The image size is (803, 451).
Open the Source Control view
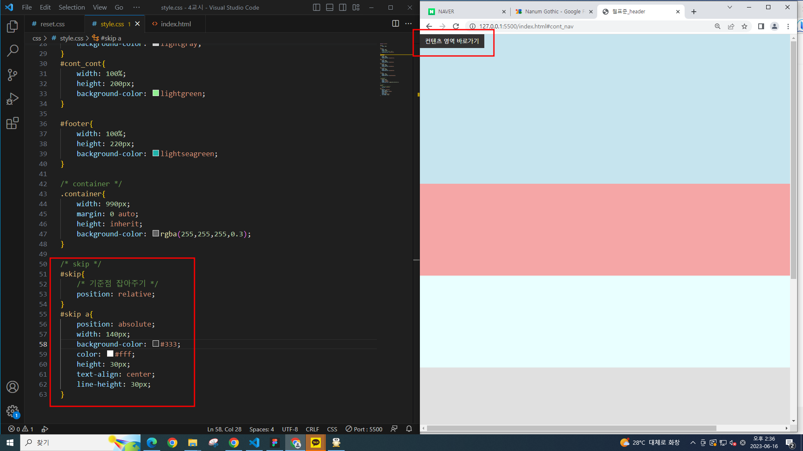13,75
